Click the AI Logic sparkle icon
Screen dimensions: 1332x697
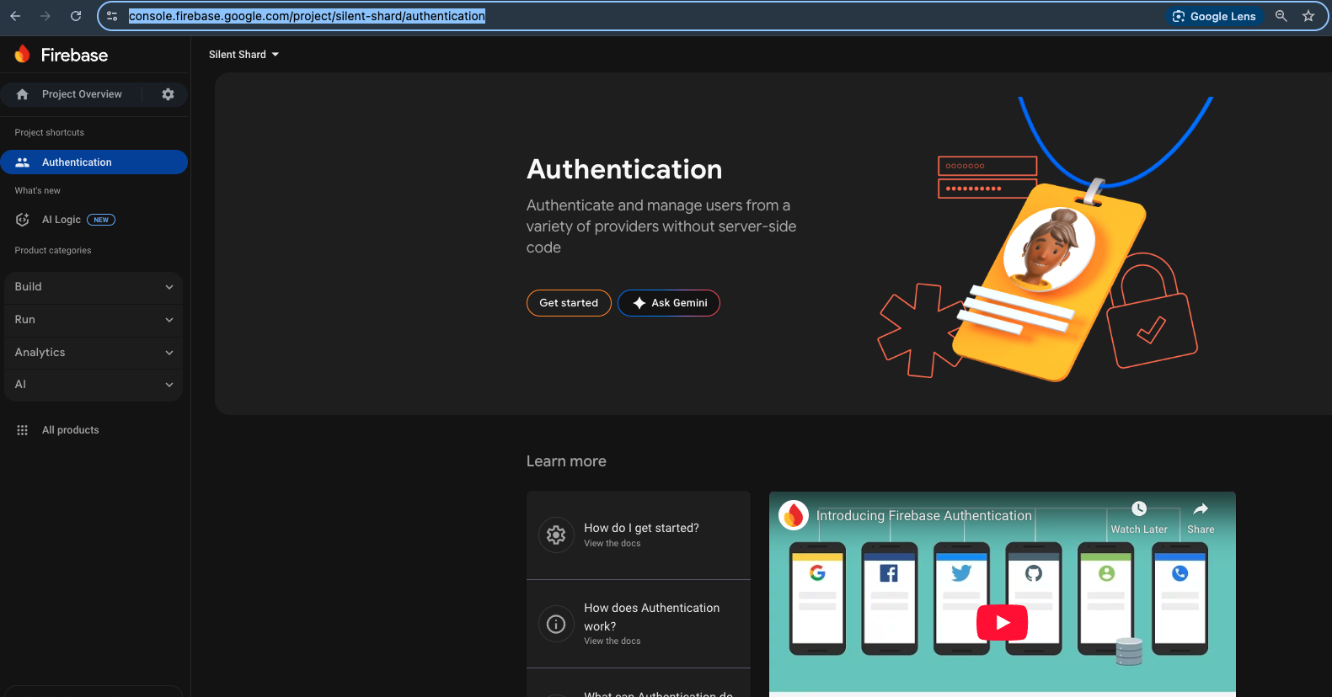(23, 220)
